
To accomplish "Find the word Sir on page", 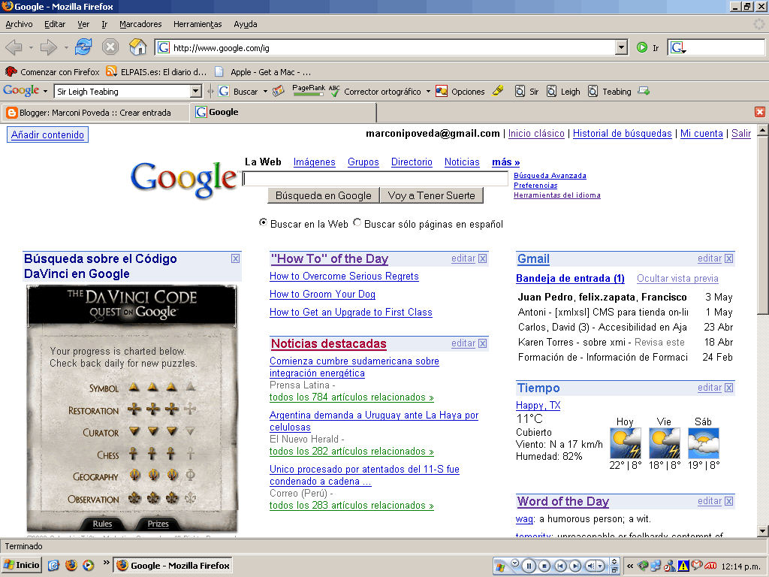I will click(526, 91).
